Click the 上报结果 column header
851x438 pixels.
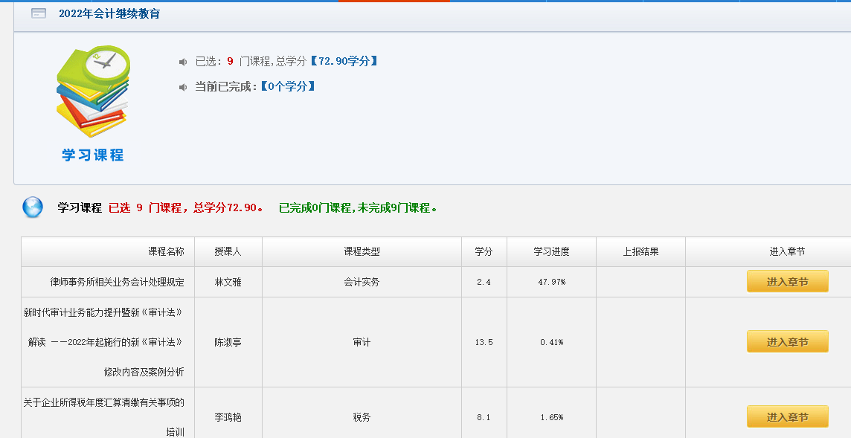point(640,252)
